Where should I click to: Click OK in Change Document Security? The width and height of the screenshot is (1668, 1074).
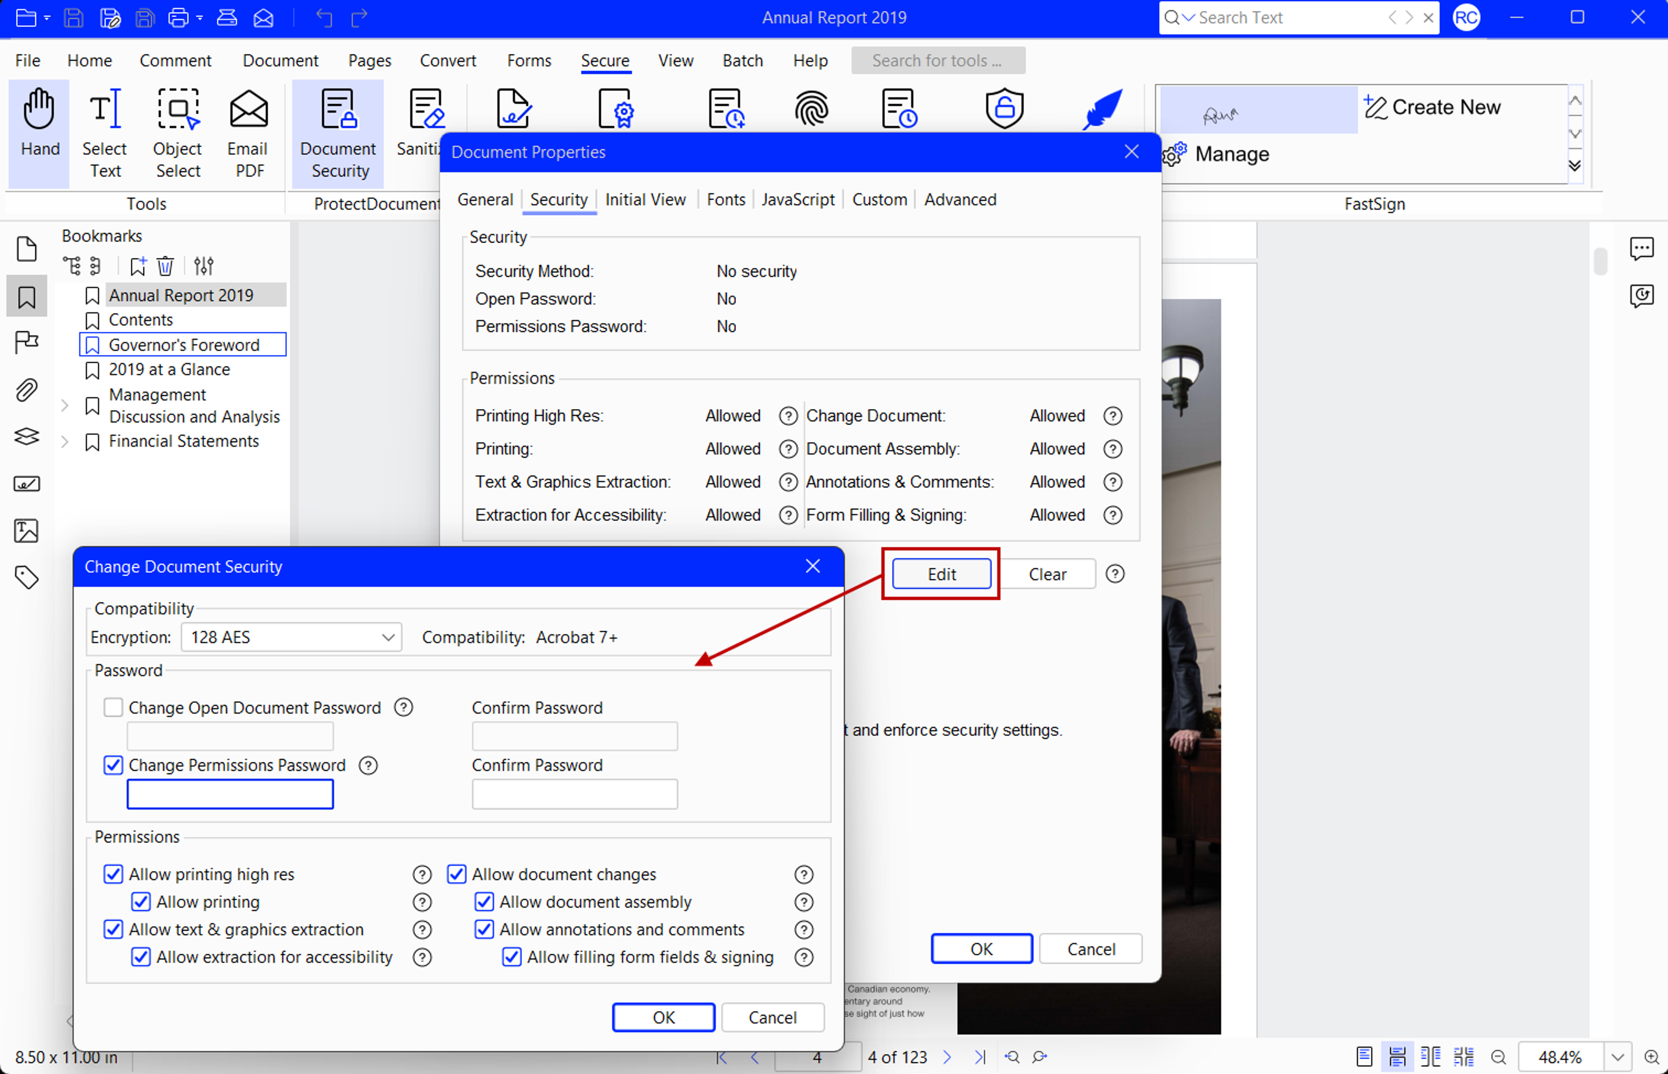point(663,1018)
